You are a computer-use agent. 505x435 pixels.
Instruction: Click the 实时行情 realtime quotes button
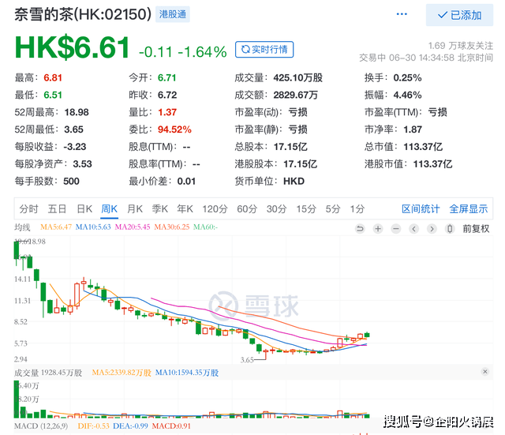[264, 49]
